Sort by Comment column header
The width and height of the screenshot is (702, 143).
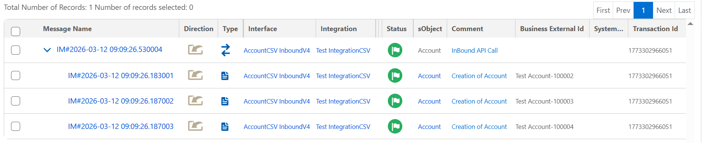pyautogui.click(x=467, y=29)
